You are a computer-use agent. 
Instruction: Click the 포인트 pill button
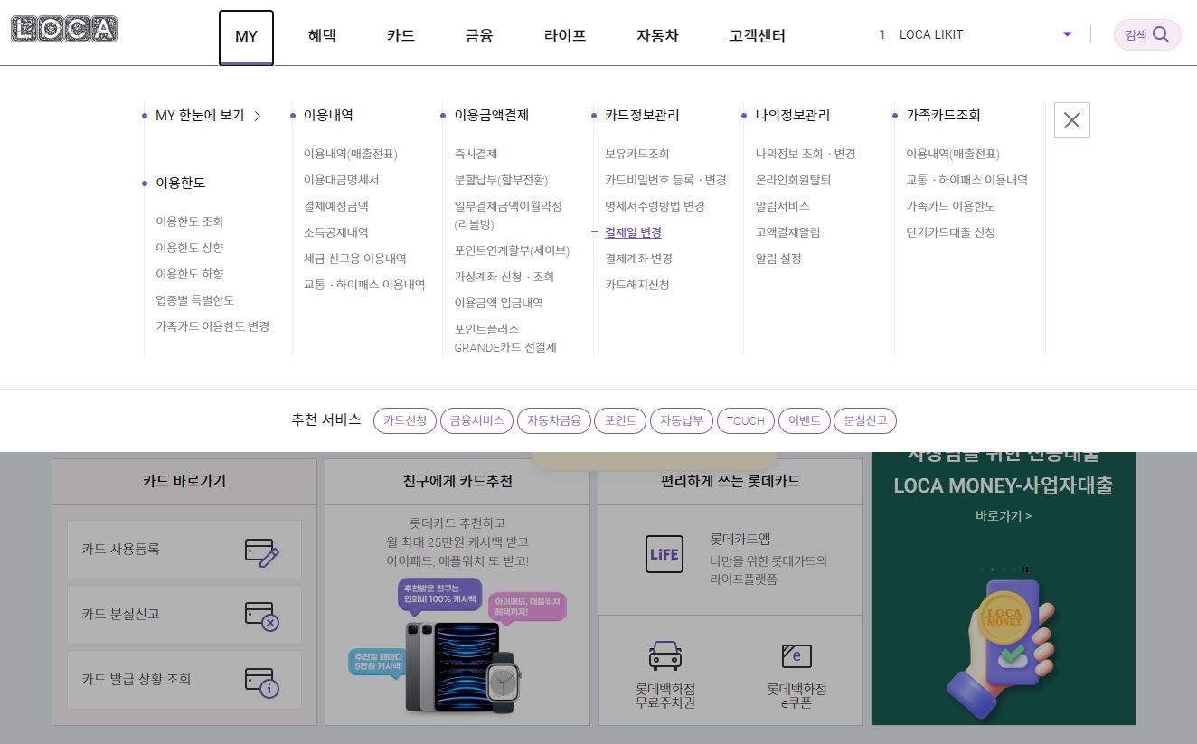pos(620,420)
